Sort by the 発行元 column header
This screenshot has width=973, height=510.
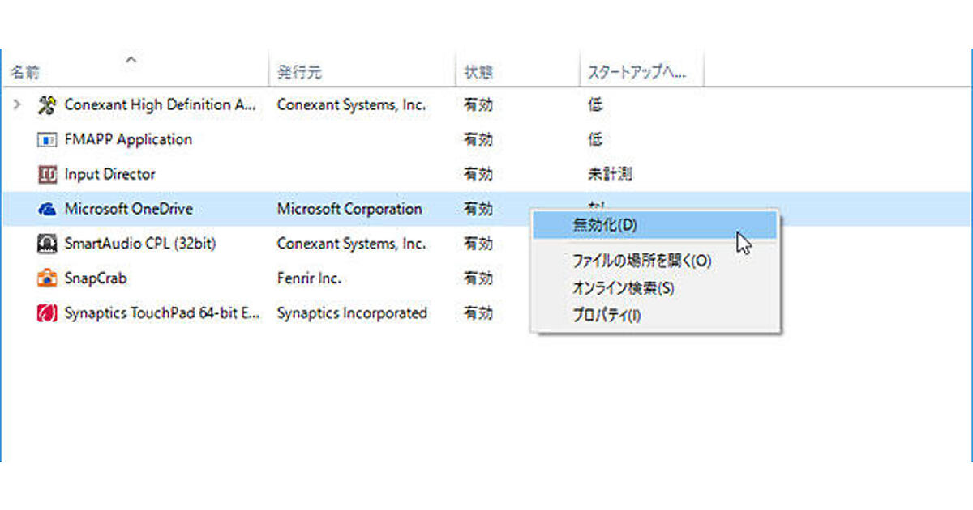coord(299,73)
